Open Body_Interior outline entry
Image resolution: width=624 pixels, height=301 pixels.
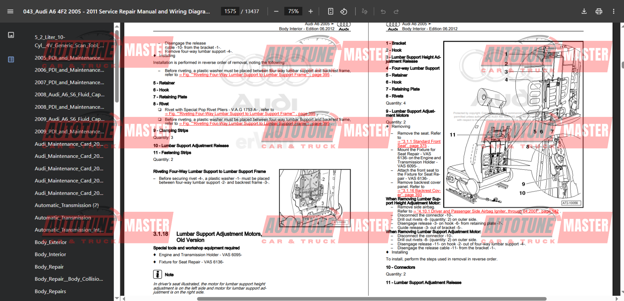[x=50, y=254]
